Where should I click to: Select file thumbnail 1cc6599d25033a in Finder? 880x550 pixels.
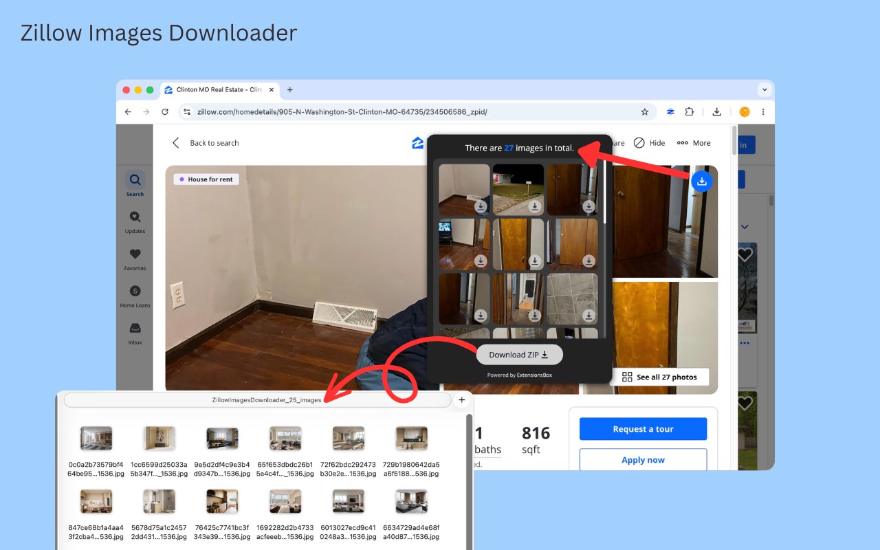click(x=159, y=438)
